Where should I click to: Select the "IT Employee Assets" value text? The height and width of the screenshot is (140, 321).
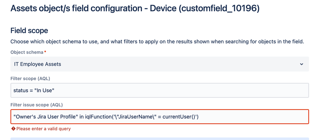click(38, 64)
